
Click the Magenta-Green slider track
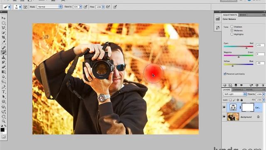238,55
